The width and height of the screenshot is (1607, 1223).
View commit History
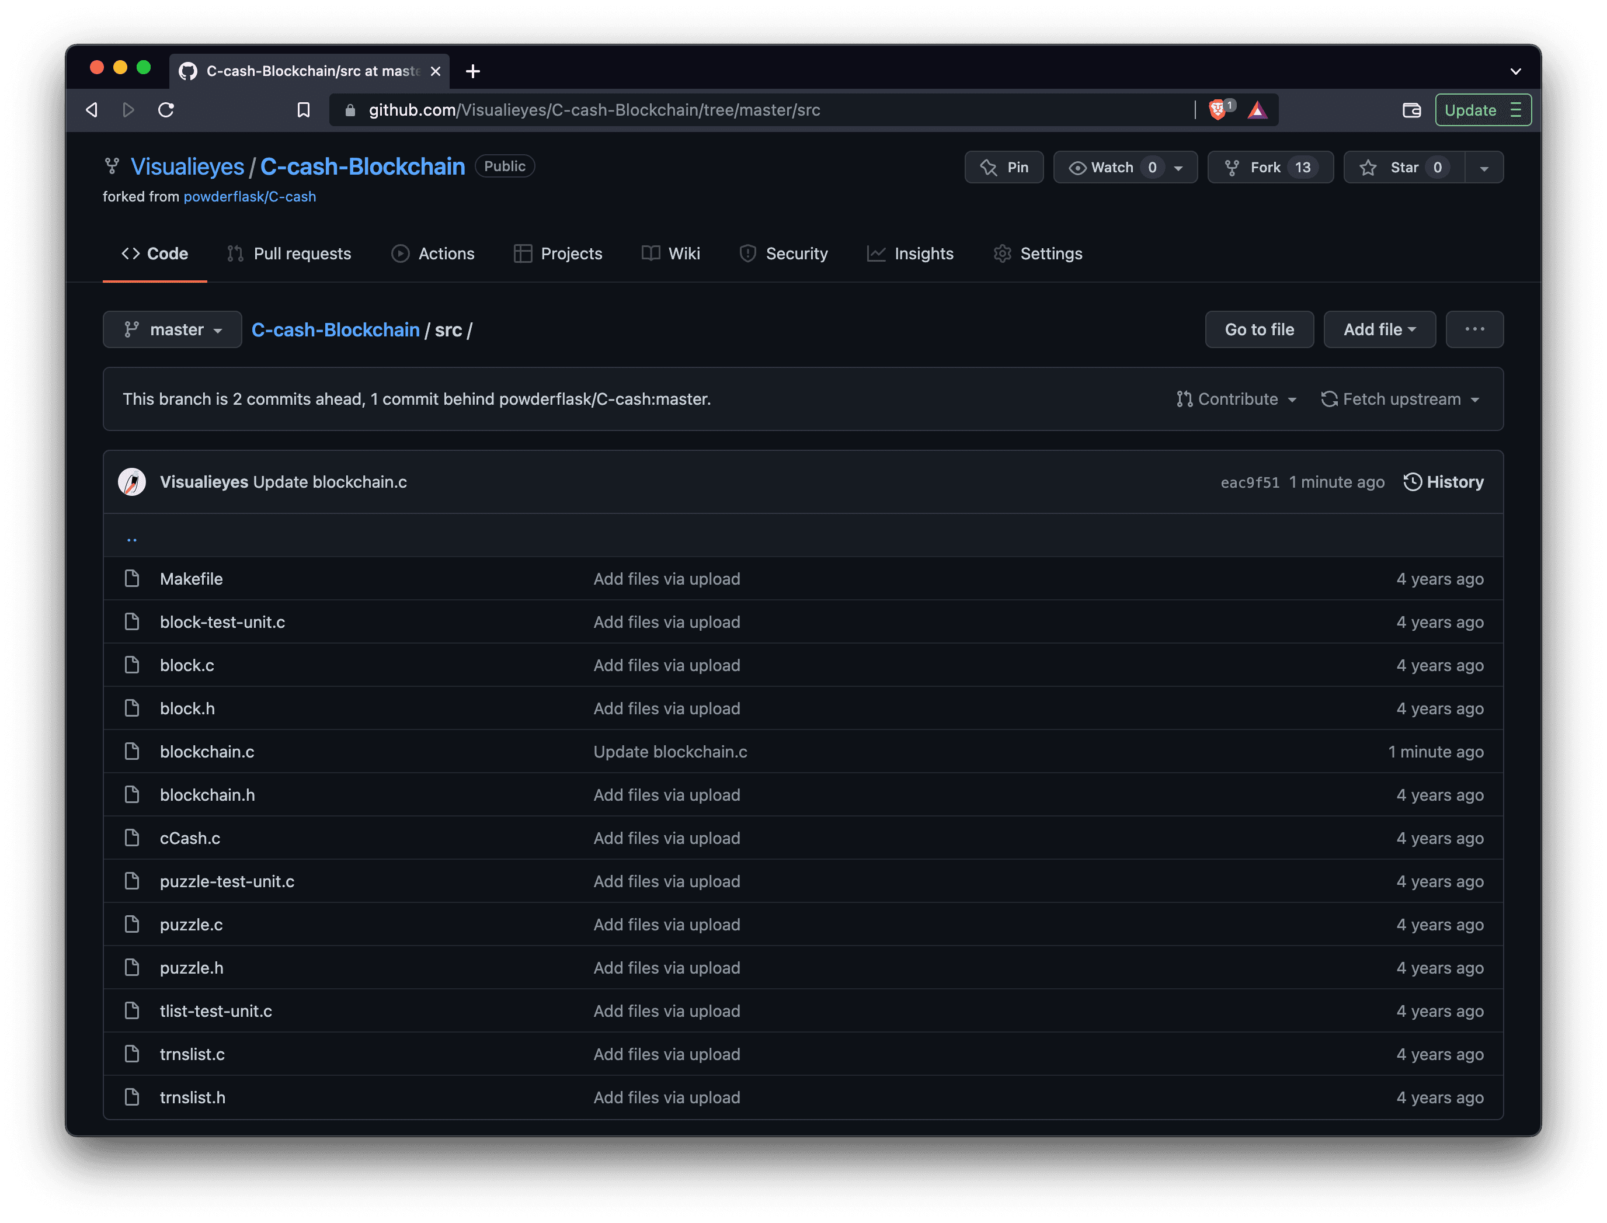(1443, 482)
